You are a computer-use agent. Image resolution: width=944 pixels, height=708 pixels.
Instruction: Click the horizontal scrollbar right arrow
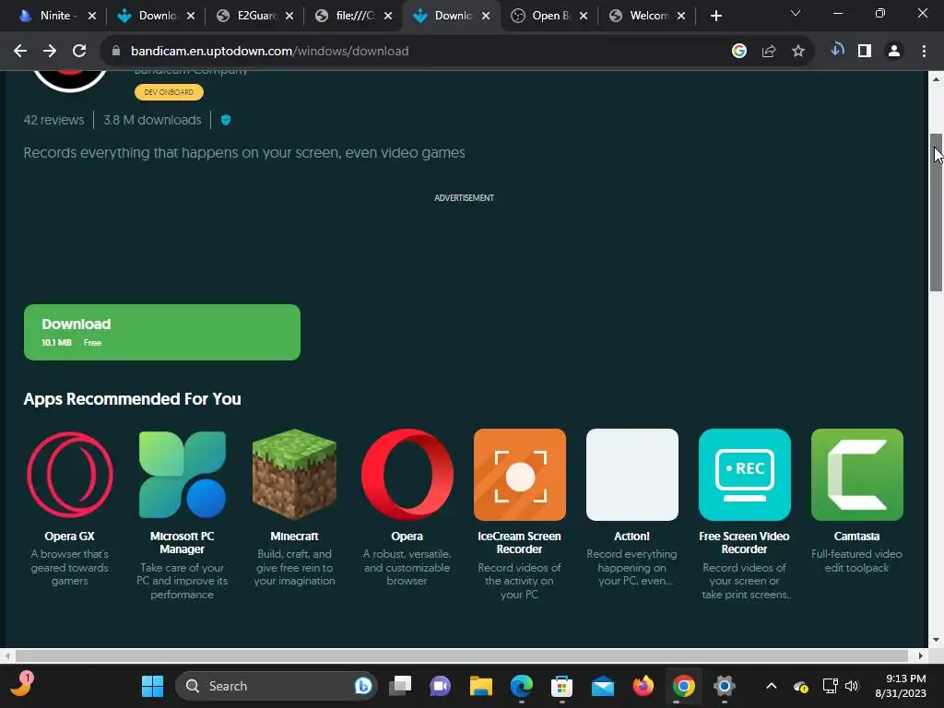pyautogui.click(x=921, y=655)
